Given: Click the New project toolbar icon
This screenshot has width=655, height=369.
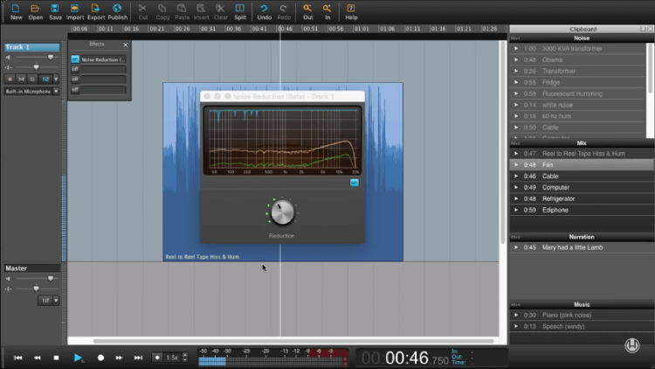Looking at the screenshot, I should [x=17, y=11].
